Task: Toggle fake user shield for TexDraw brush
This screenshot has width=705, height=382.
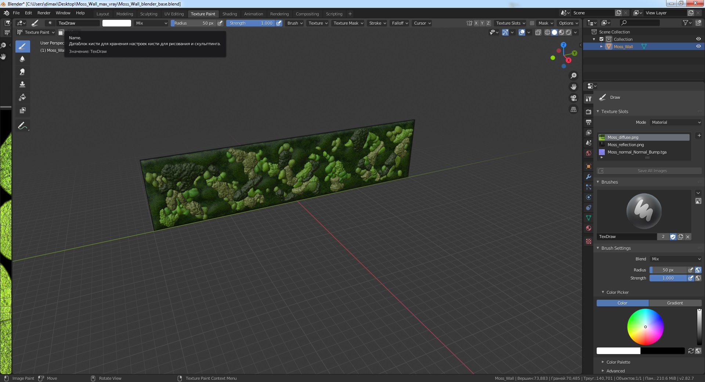Action: pos(673,237)
